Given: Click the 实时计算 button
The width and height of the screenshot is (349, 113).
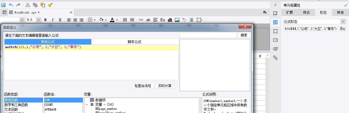Looking at the screenshot, I should coord(165,86).
